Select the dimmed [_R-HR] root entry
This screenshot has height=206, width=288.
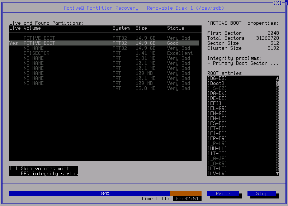click(x=217, y=143)
